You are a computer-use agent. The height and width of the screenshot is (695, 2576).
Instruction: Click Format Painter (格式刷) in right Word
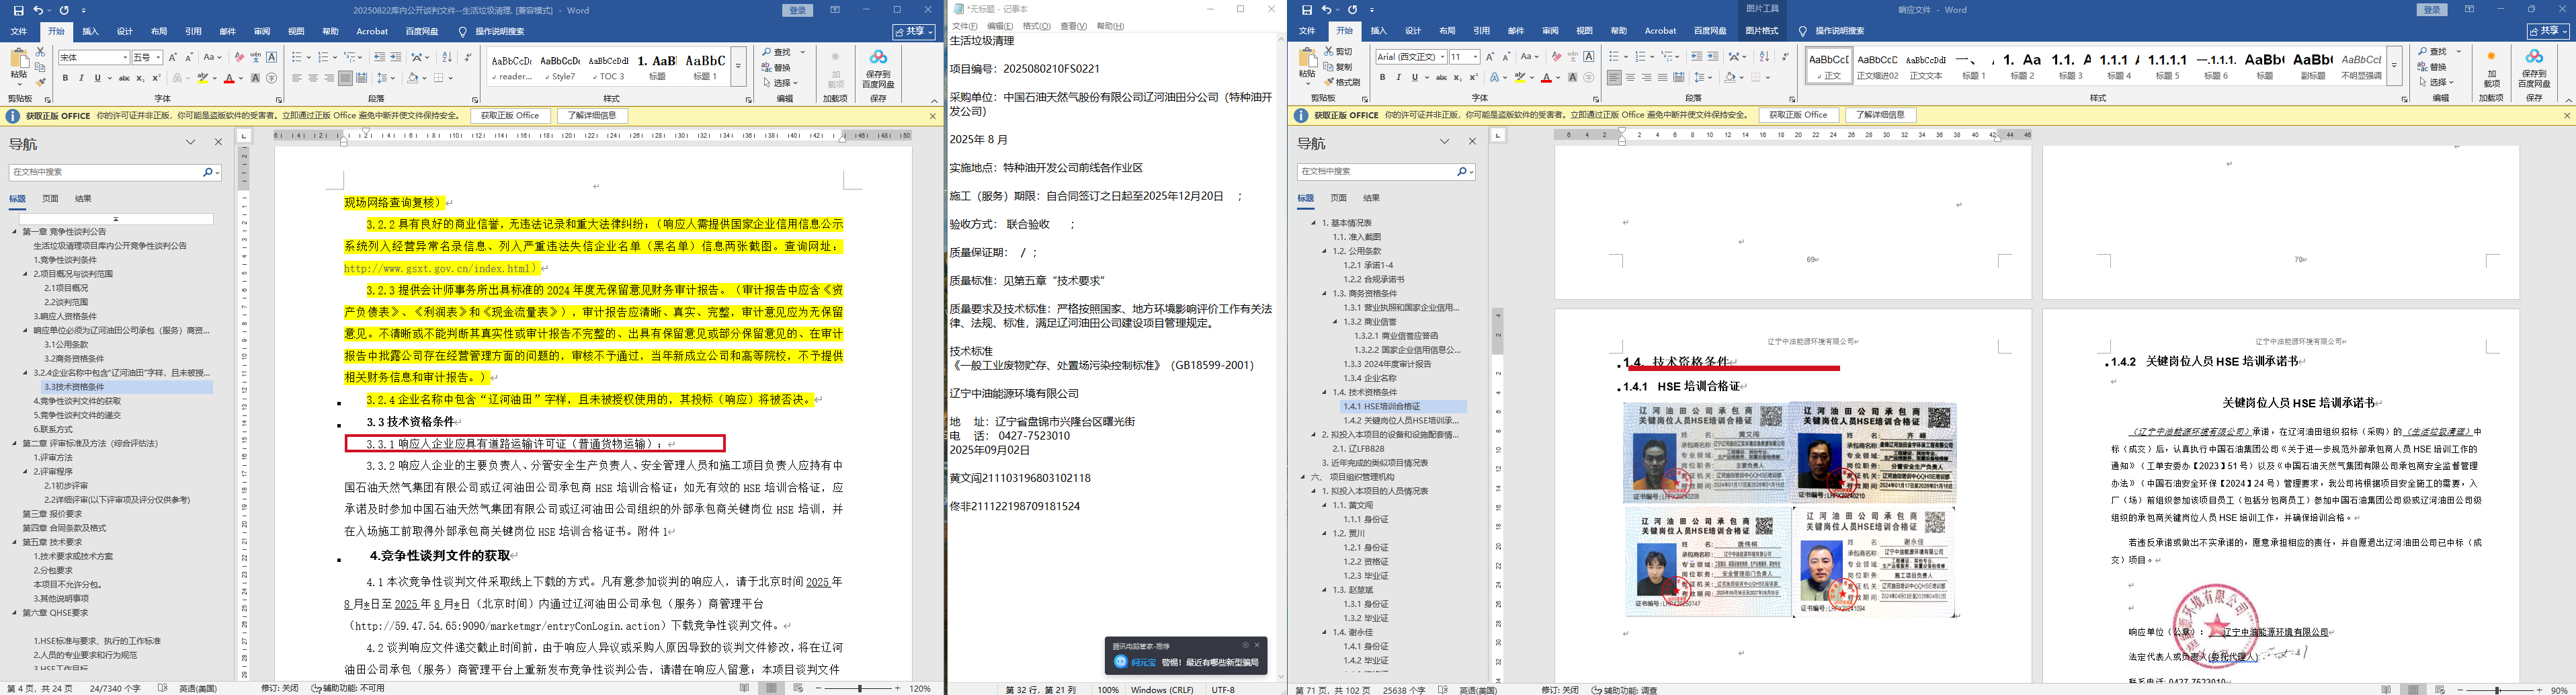point(1342,82)
